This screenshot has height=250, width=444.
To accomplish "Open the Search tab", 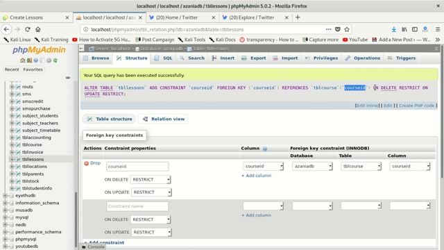I will tap(191, 58).
